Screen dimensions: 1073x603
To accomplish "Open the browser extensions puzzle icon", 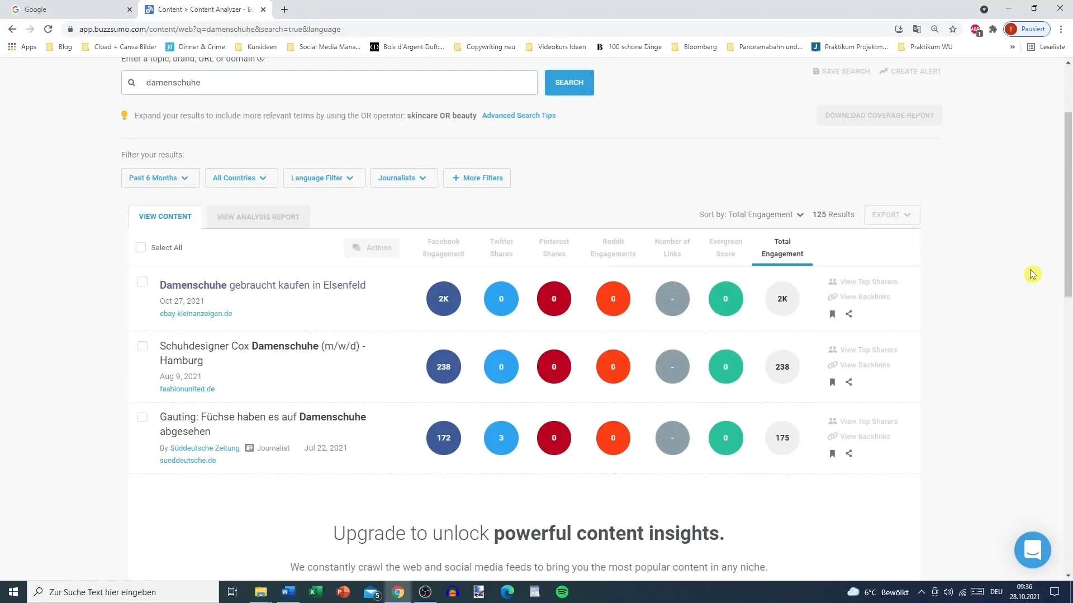I will (993, 29).
